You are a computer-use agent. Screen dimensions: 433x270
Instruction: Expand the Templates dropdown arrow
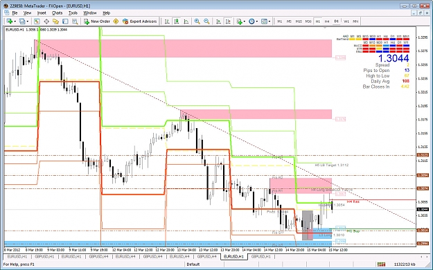[x=269, y=21]
